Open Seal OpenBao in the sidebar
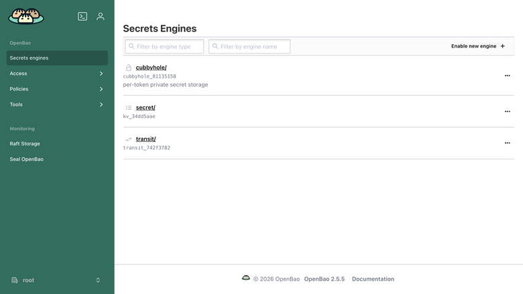The height and width of the screenshot is (294, 523). 57,159
